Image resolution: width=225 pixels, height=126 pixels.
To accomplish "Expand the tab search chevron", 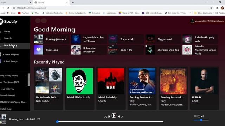I will [x=206, y=2].
